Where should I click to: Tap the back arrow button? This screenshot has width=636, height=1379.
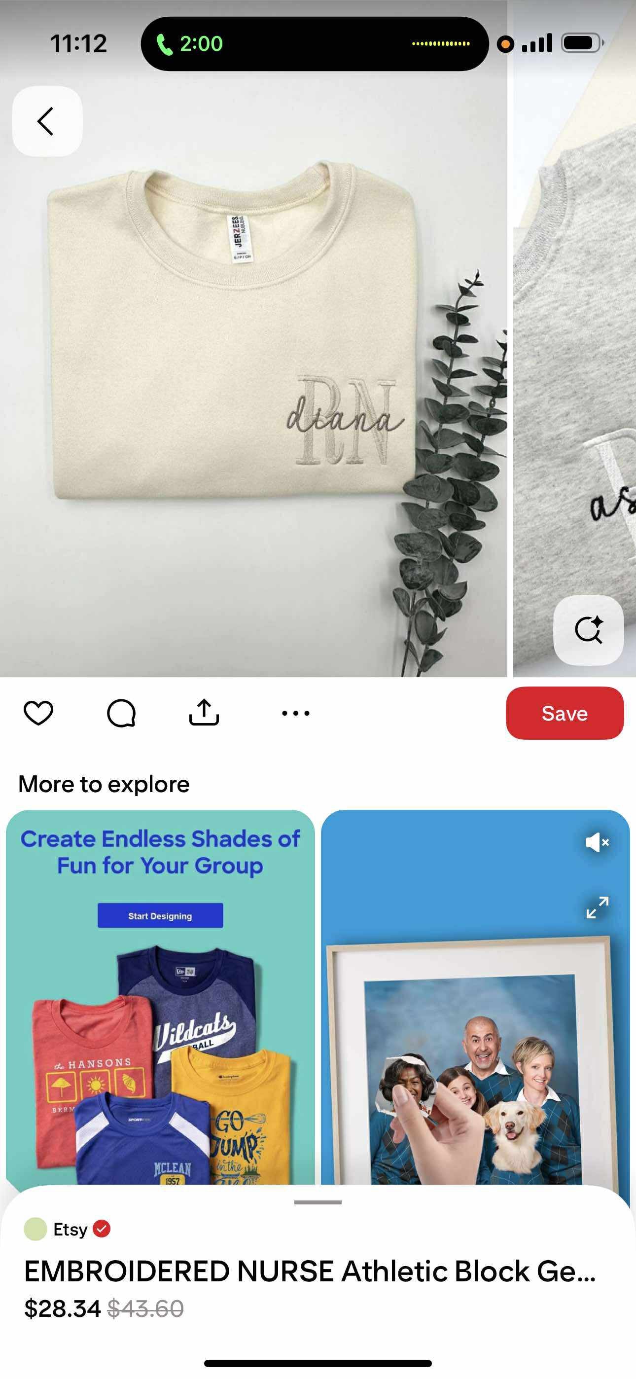(47, 121)
